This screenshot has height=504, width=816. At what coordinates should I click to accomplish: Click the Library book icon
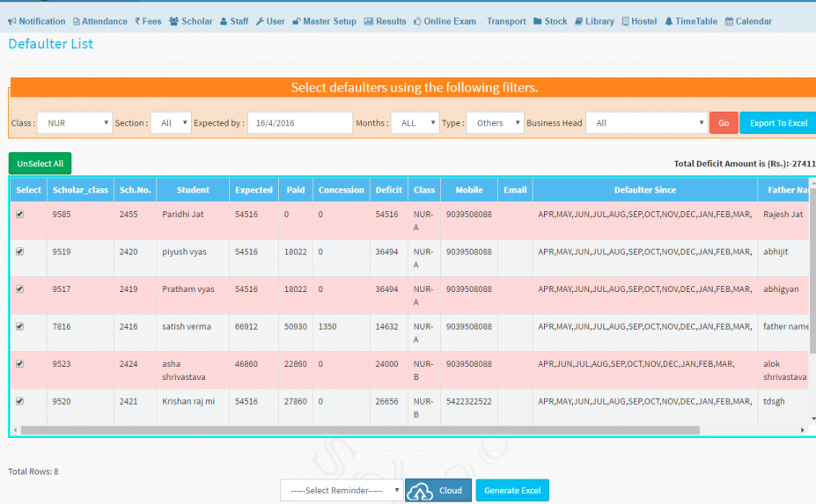(578, 21)
